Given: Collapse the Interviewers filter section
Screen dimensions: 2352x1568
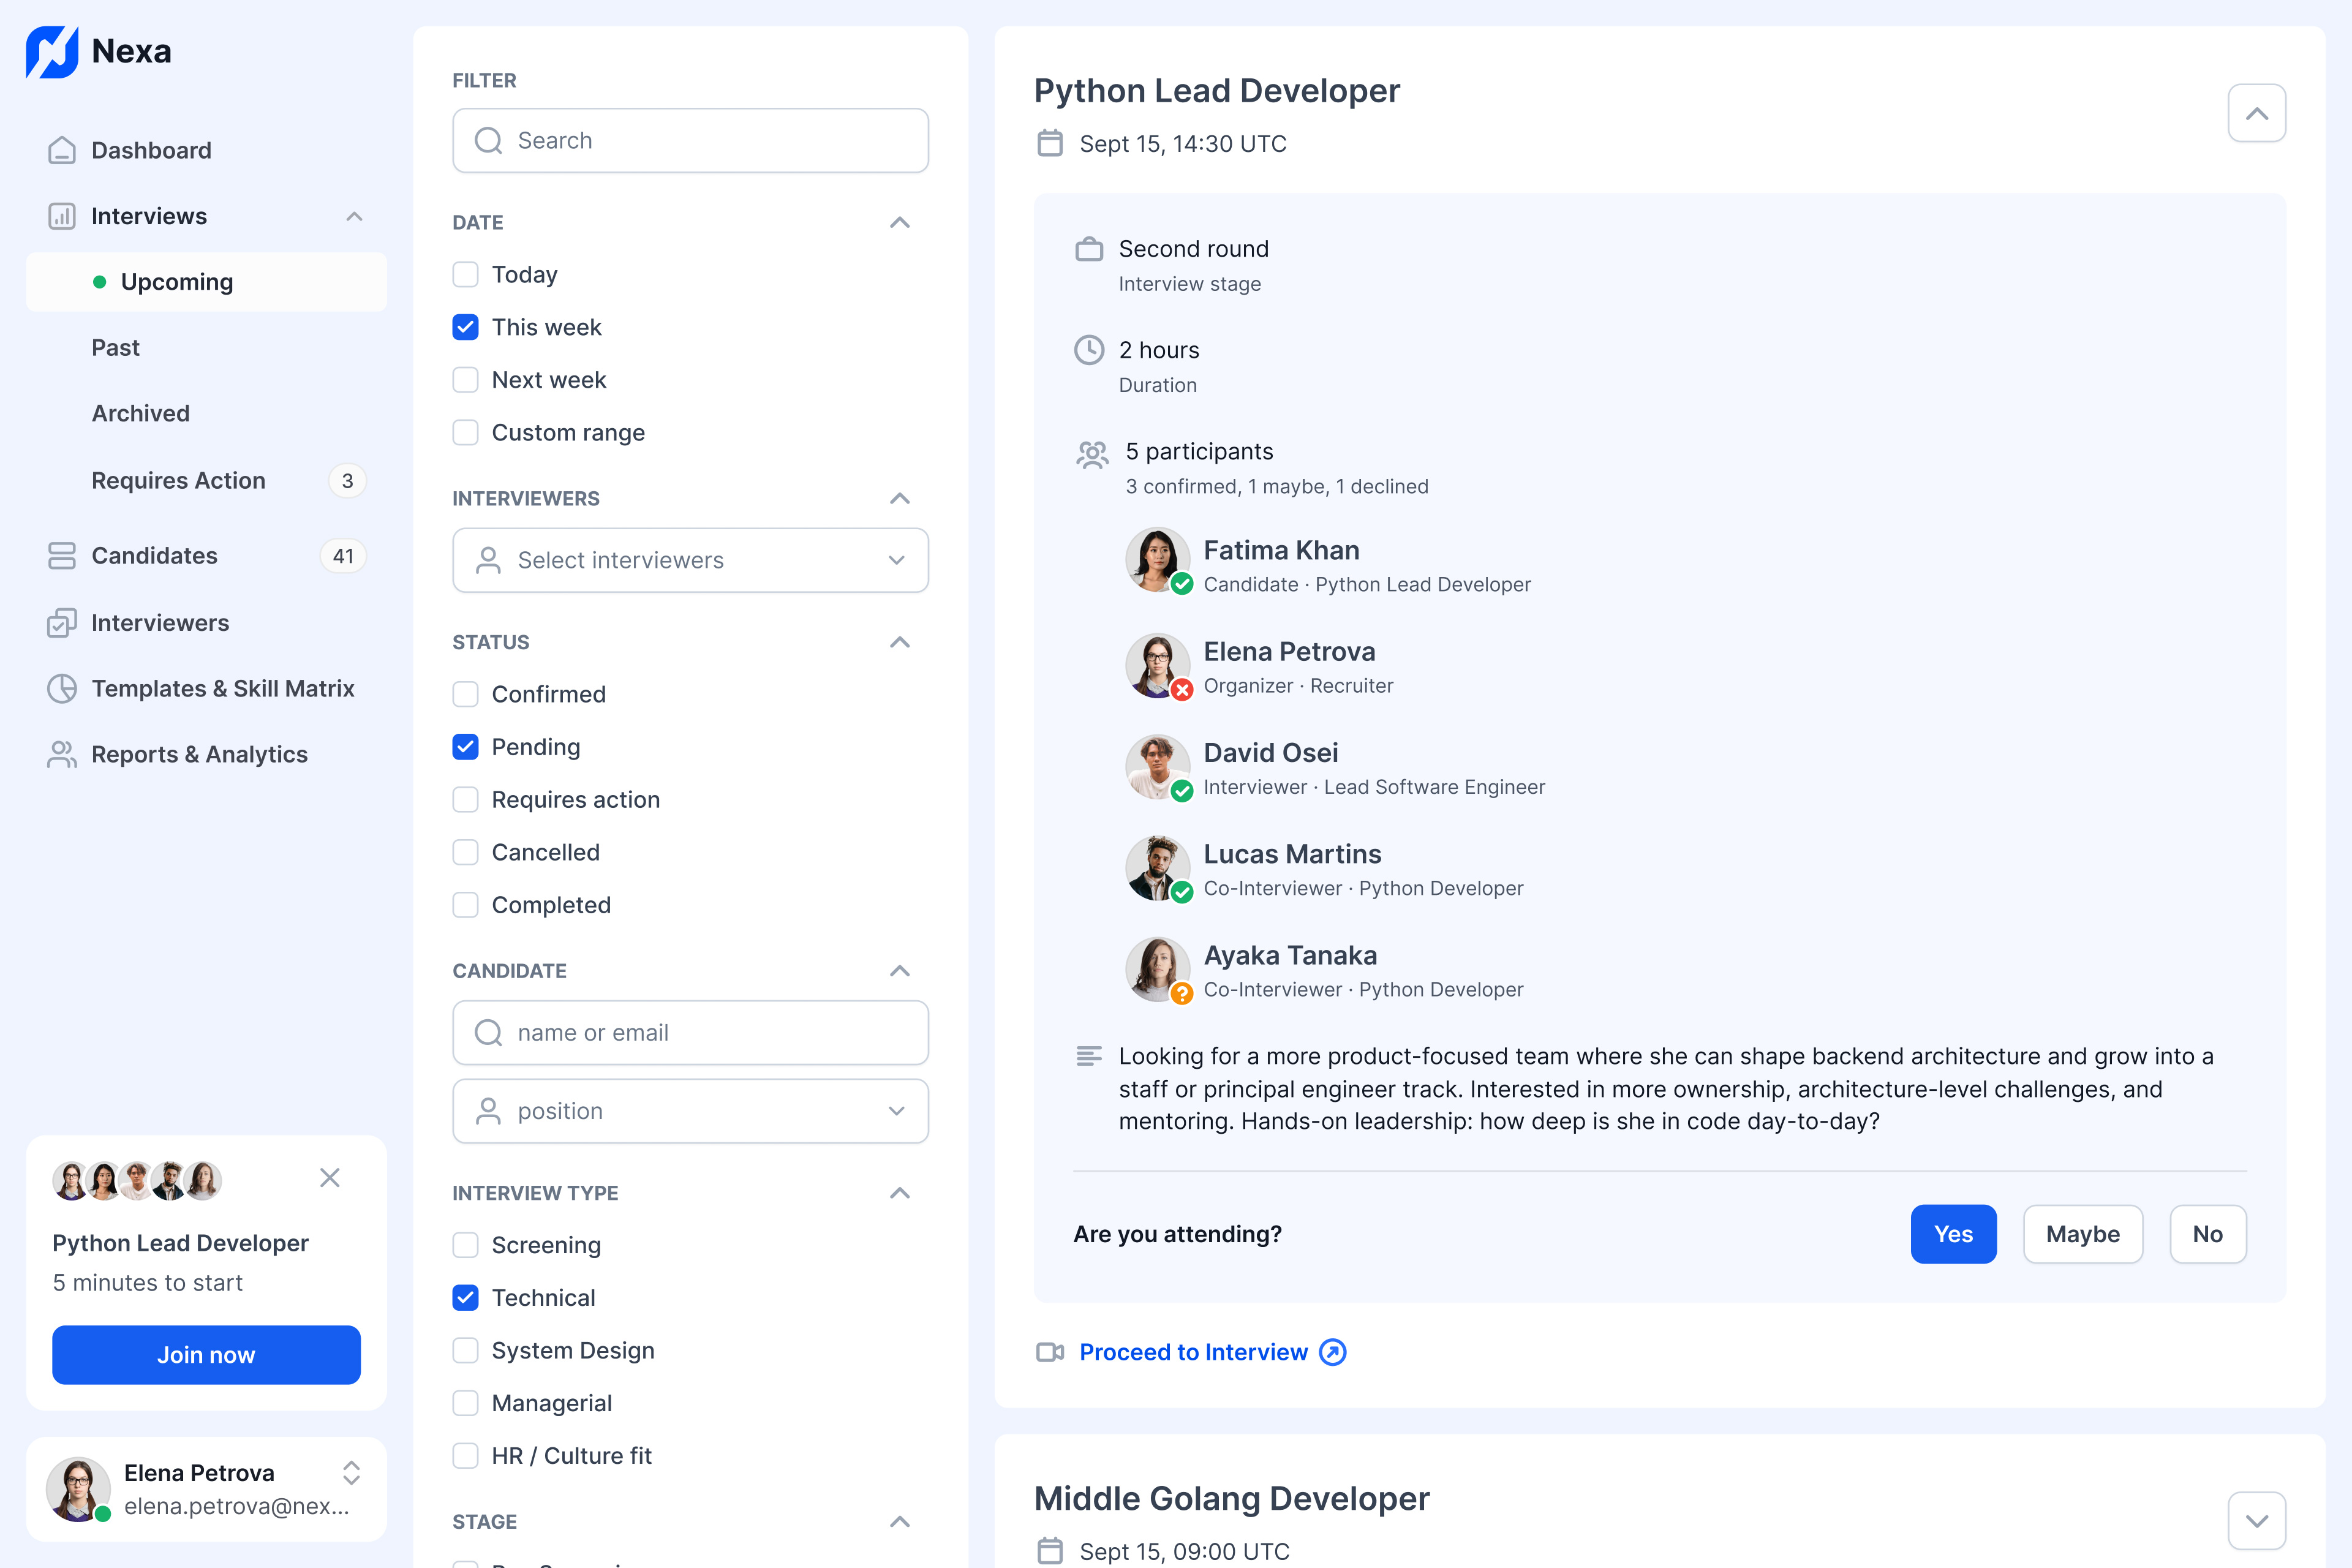Looking at the screenshot, I should (x=900, y=498).
